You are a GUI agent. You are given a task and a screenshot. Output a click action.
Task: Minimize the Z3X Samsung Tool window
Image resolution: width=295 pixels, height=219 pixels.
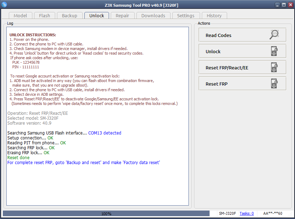(x=277, y=5)
